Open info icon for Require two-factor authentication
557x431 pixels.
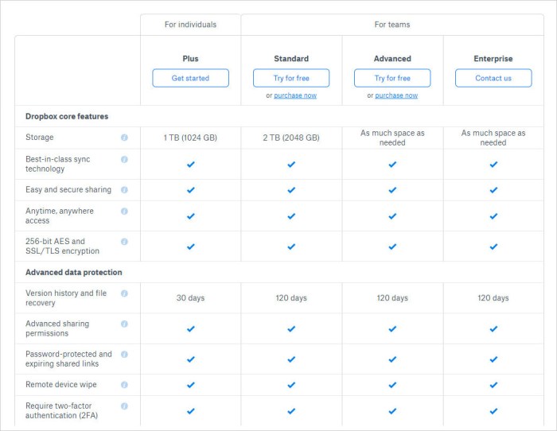[124, 406]
